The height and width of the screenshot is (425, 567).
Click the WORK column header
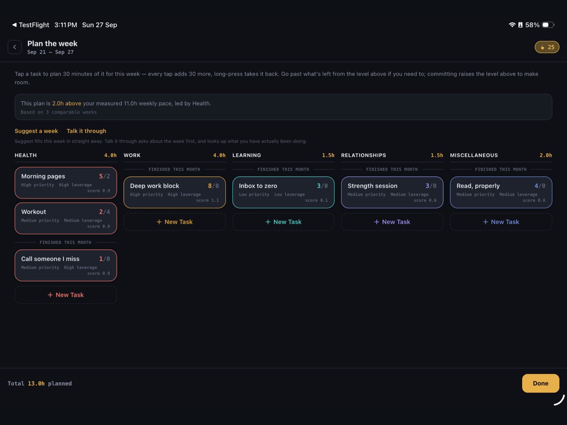(132, 155)
